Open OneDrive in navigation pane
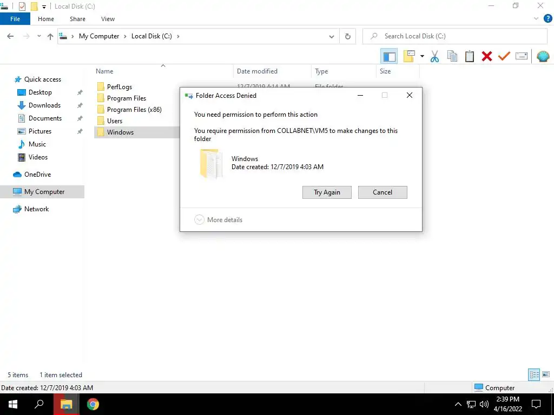Screen dimensions: 554x415 click(37, 175)
